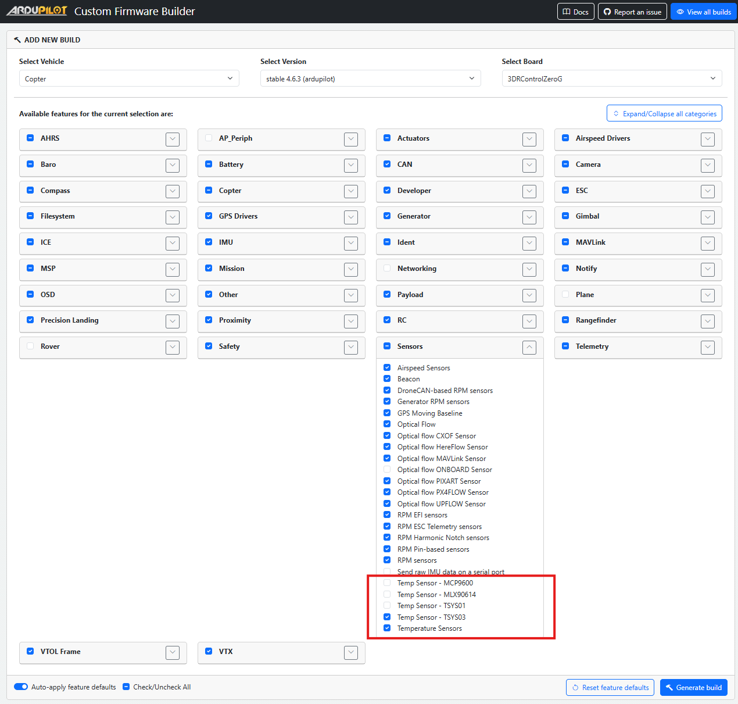Check the Networking category checkbox
This screenshot has height=704, width=738.
(x=387, y=269)
